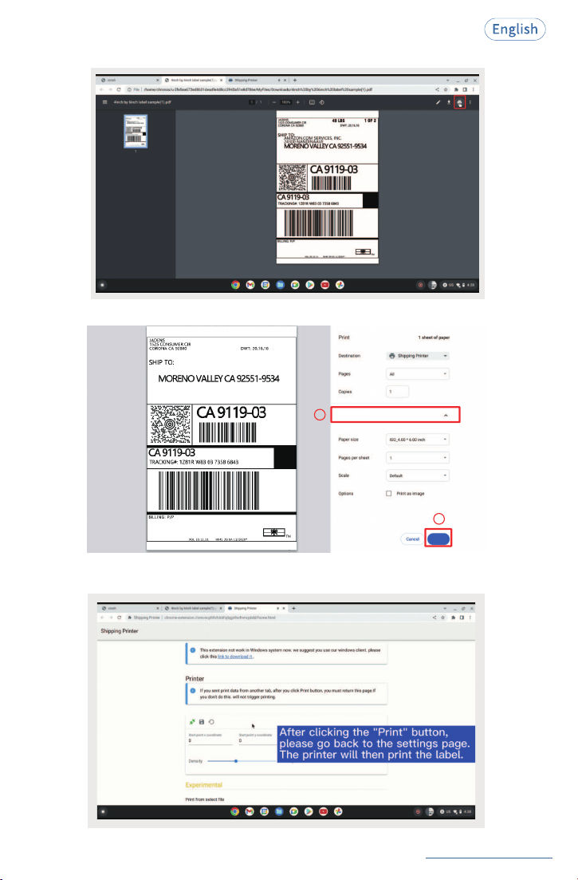Screen dimensions: 578x880
Task: Zoom in with the plus icon in PDF toolbar
Action: click(x=297, y=102)
